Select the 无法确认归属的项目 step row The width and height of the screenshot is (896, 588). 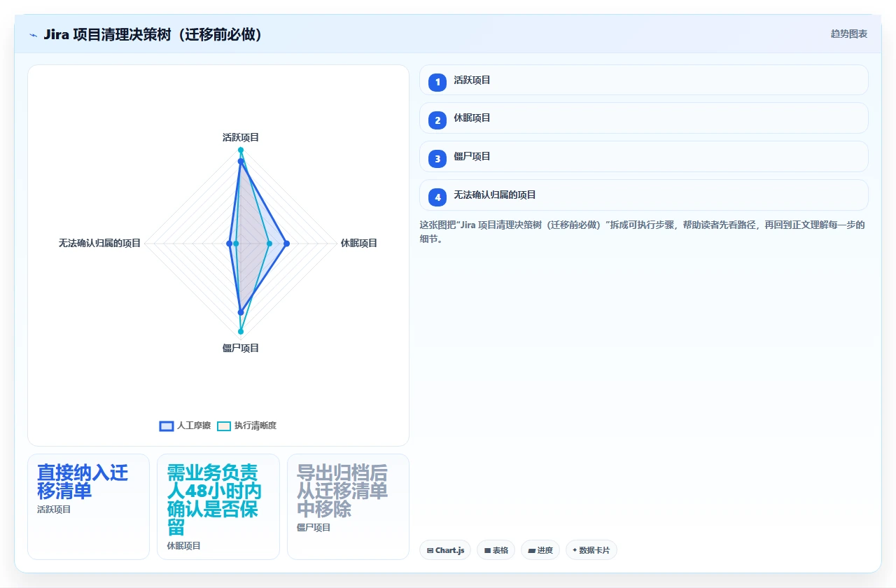pyautogui.click(x=643, y=195)
